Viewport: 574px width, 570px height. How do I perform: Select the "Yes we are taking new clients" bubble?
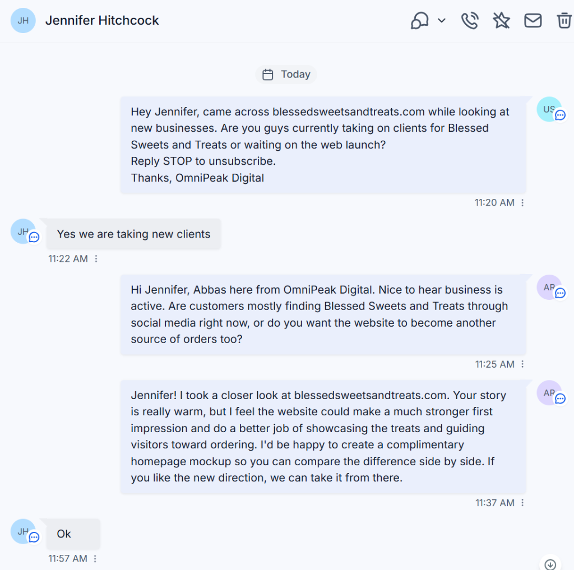point(133,234)
